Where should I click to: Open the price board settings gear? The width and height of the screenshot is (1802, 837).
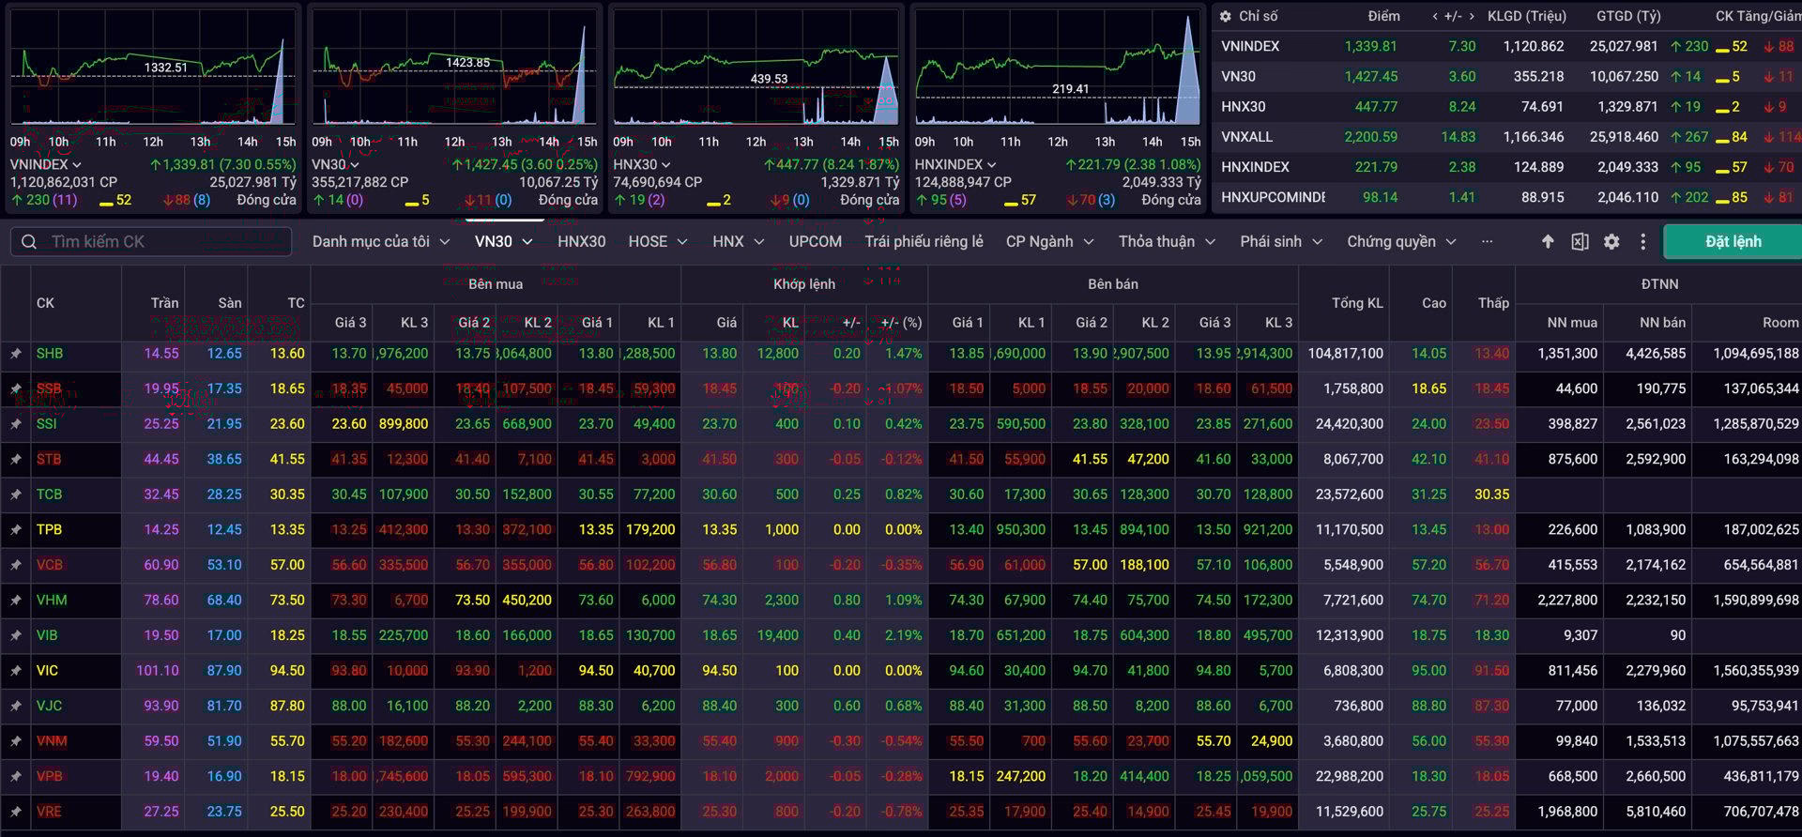1611,242
